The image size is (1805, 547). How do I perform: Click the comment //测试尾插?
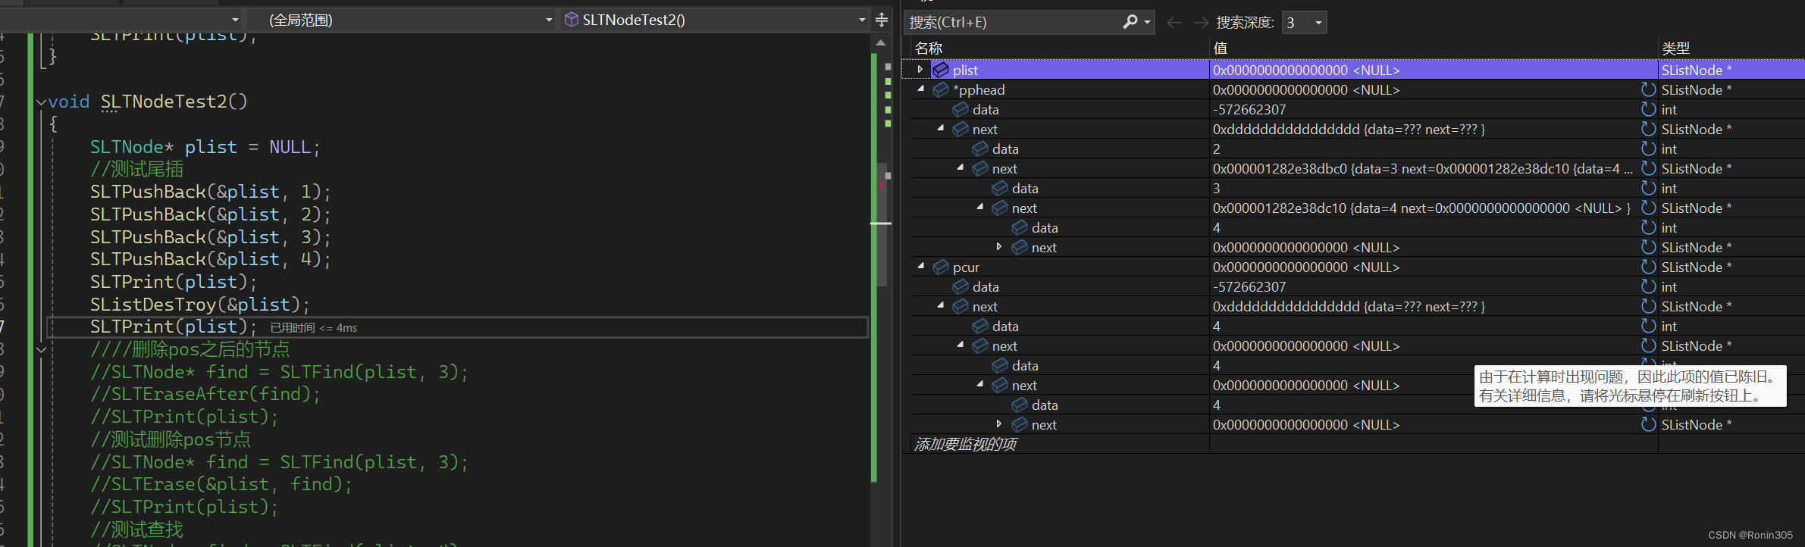coord(137,169)
